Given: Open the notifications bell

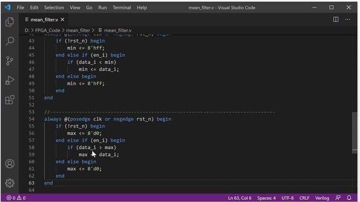Looking at the screenshot, I should tap(349, 198).
